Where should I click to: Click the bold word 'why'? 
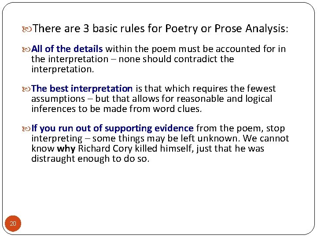66,149
